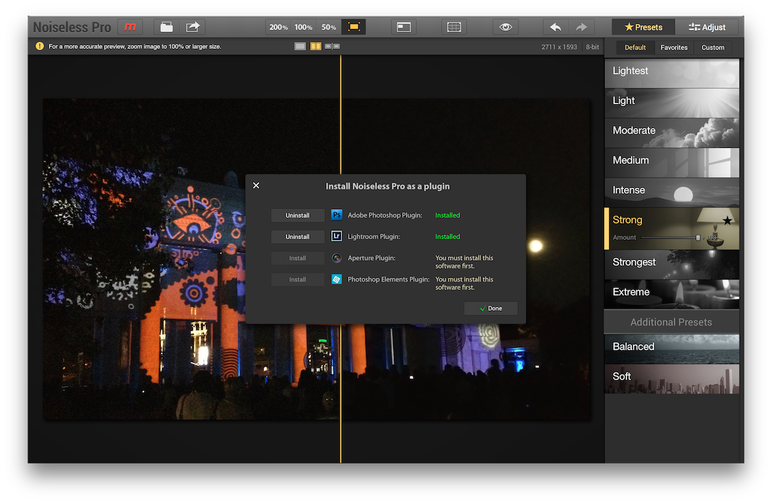Image resolution: width=772 pixels, height=503 pixels.
Task: Set zoom to 200%
Action: click(x=279, y=27)
